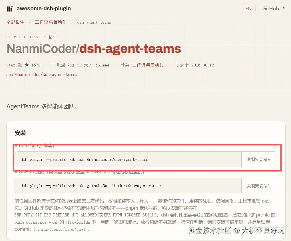Click dsh-agent-teams breadcrumb text
291x241 pixels.
point(94,23)
